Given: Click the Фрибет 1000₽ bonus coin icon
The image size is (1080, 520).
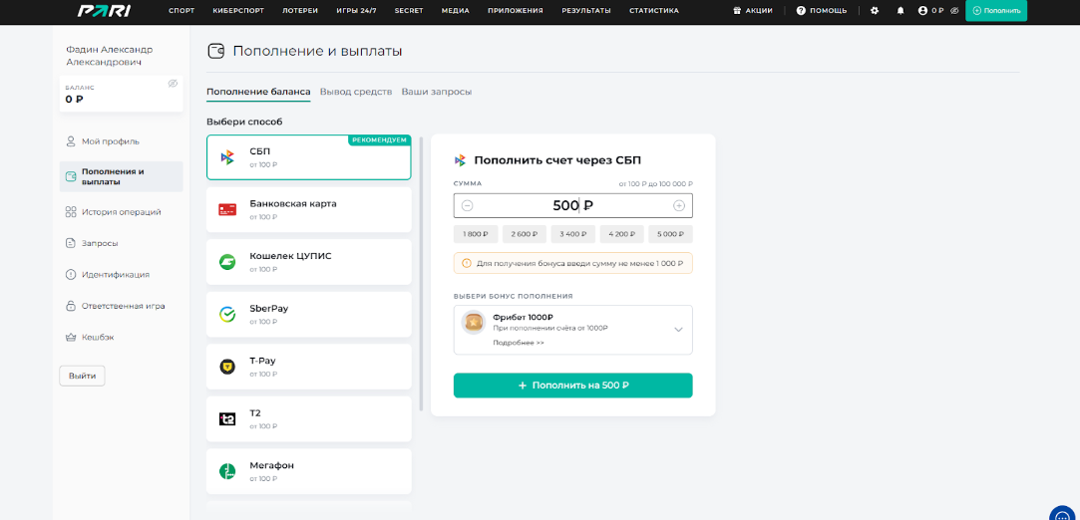Looking at the screenshot, I should click(x=474, y=323).
